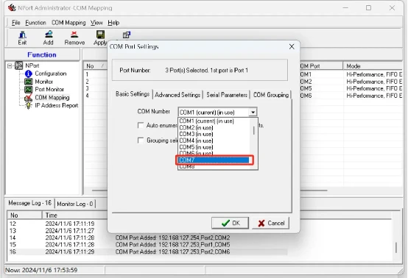
Task: Choose COM5 (in use) in the list
Action: point(214,147)
